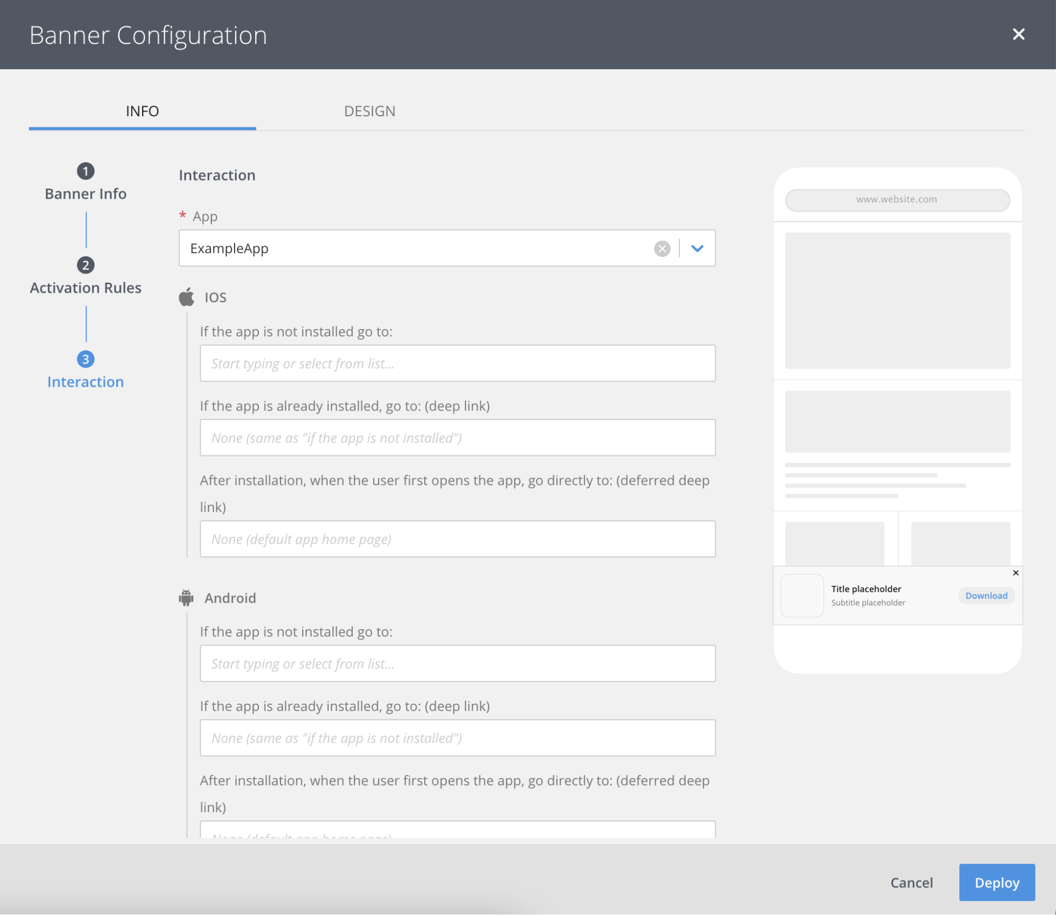This screenshot has width=1056, height=915.
Task: Clear the ExampleApp selection
Action: coord(662,248)
